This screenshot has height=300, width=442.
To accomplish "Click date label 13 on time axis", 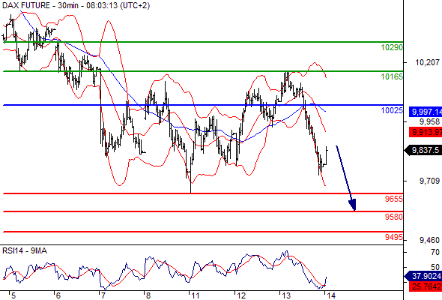I will (x=286, y=295).
